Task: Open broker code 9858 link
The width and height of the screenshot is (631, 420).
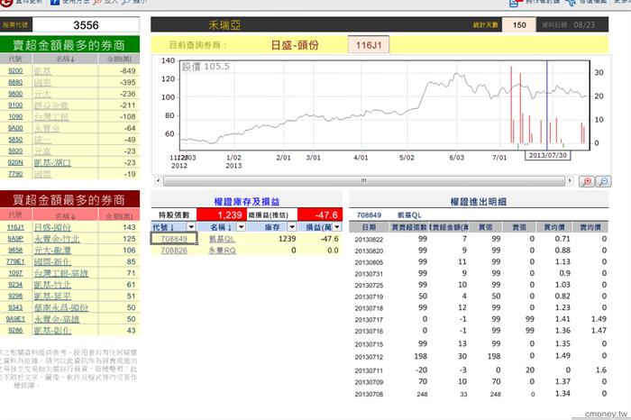Action: (x=15, y=251)
